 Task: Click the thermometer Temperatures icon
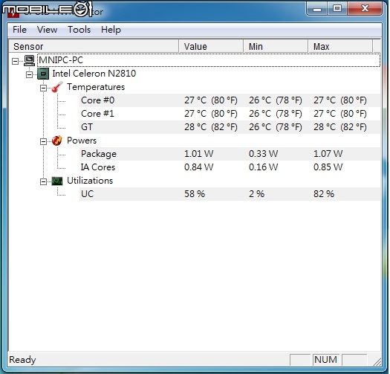[57, 87]
